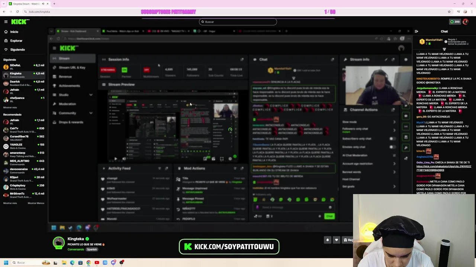Pop out the dashboard Chat panel

332,59
